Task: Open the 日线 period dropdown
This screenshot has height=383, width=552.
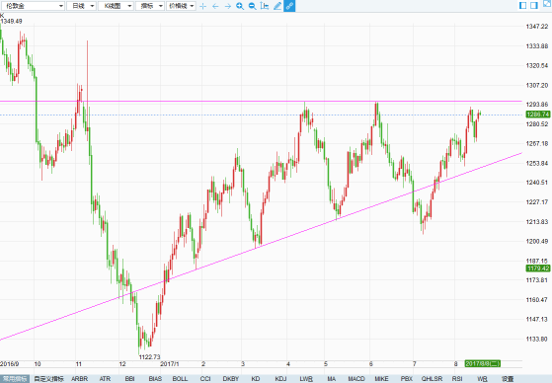Action: pyautogui.click(x=82, y=6)
